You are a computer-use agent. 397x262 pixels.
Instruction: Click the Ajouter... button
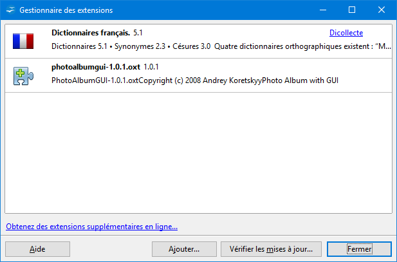click(184, 249)
